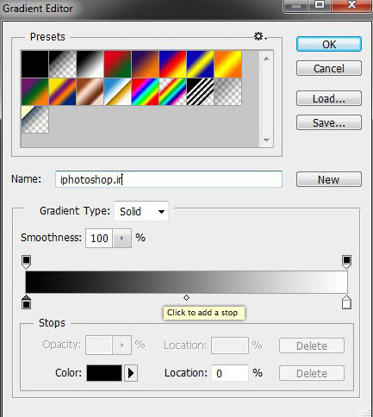Select the red to green gradient preset
The height and width of the screenshot is (417, 373).
pyautogui.click(x=117, y=64)
